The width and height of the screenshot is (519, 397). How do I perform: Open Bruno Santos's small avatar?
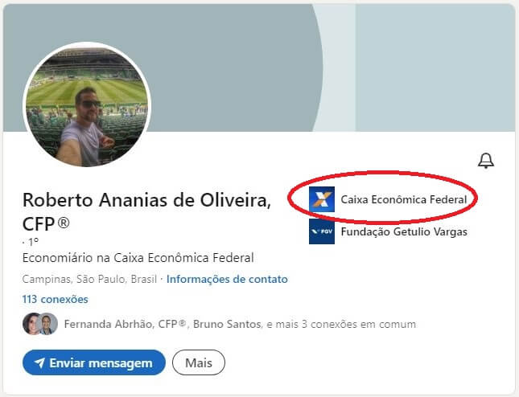(x=48, y=324)
